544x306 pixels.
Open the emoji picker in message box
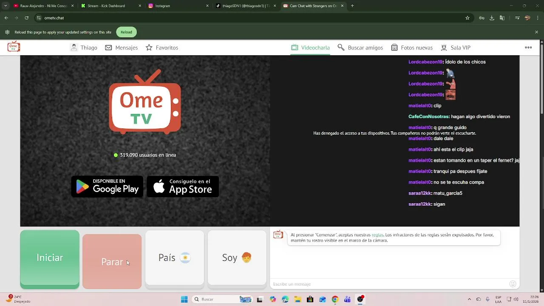point(513,284)
